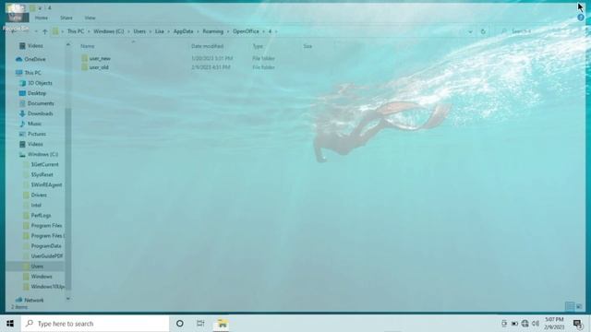
Task: Click in the Search 4 field
Action: (539, 31)
